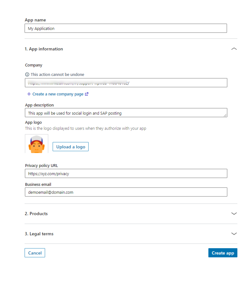Screen dimensions: 250x296
Task: Click the external link icon after "Create a new company page"
Action: pos(87,94)
